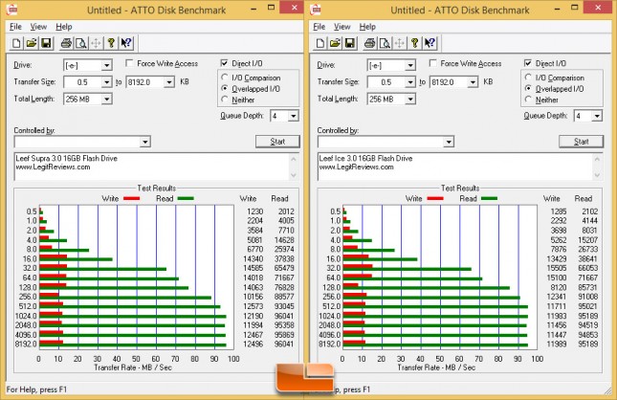Screen dimensions: 617x400
Task: Open 8192.0 transfer size dropdown in Ice window
Action: (x=473, y=82)
